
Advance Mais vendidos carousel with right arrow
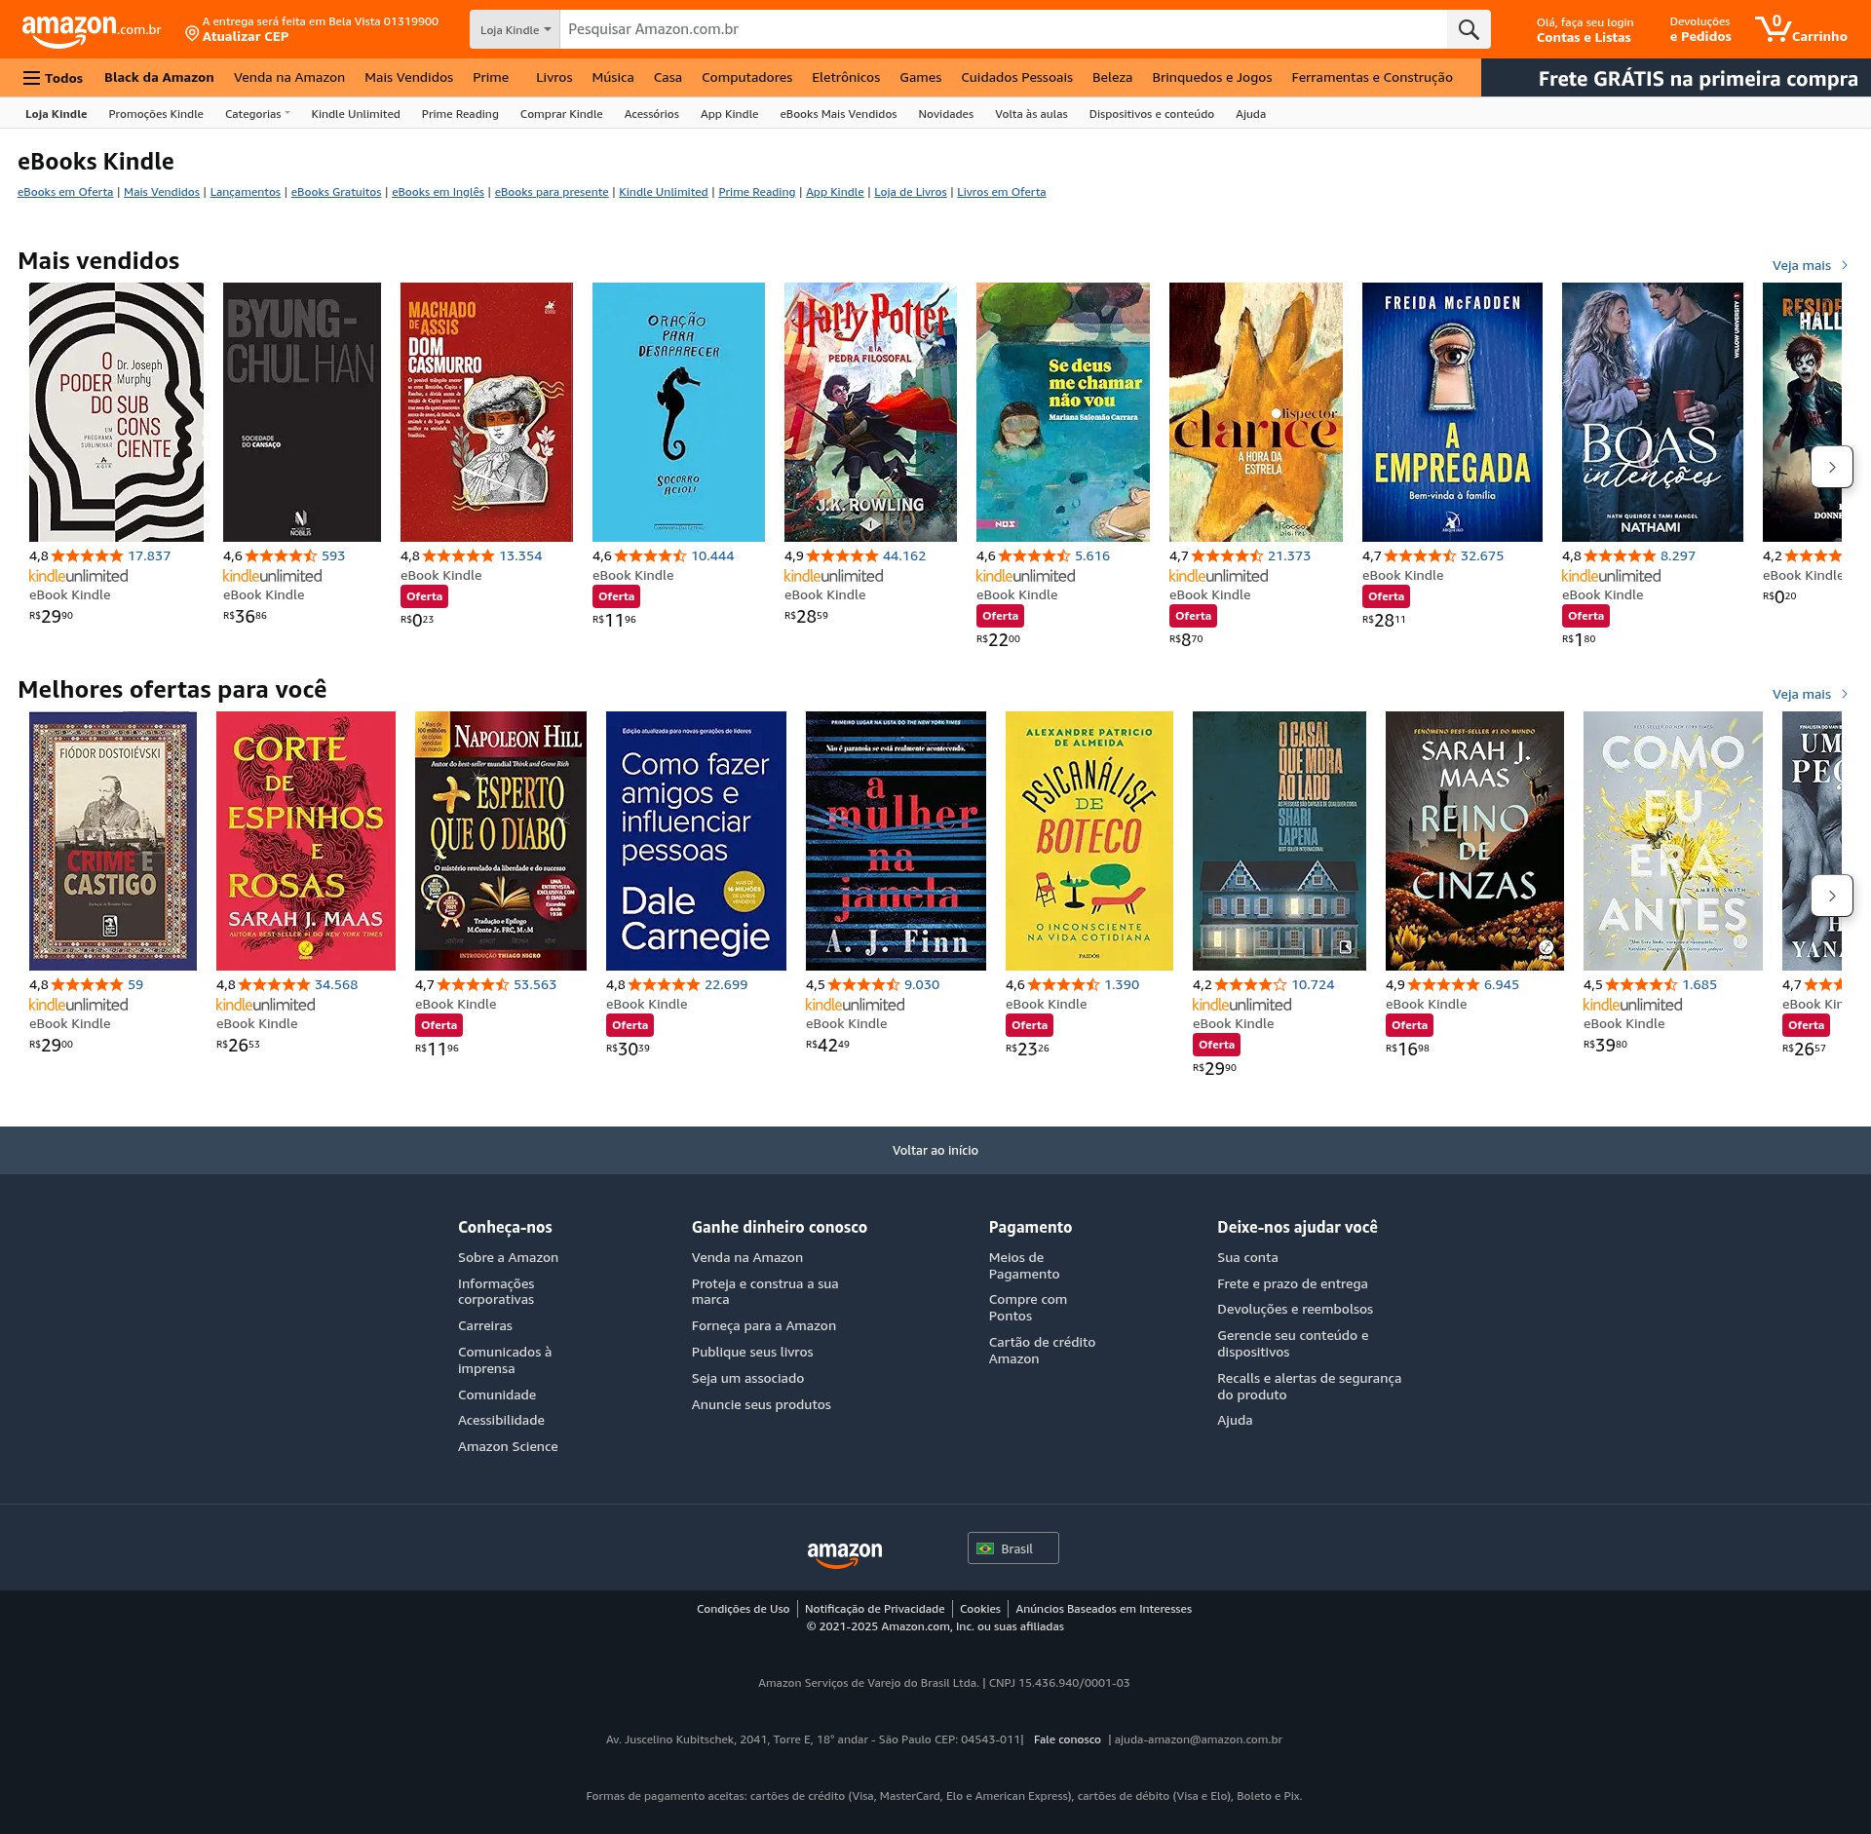1831,467
